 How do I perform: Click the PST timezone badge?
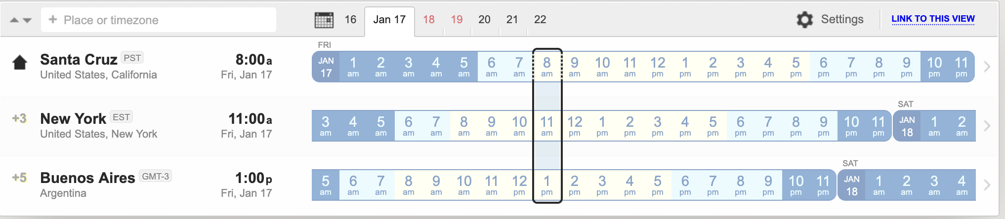tap(132, 58)
